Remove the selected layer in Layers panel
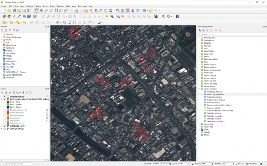This screenshot has height=166, width=267. [31, 93]
